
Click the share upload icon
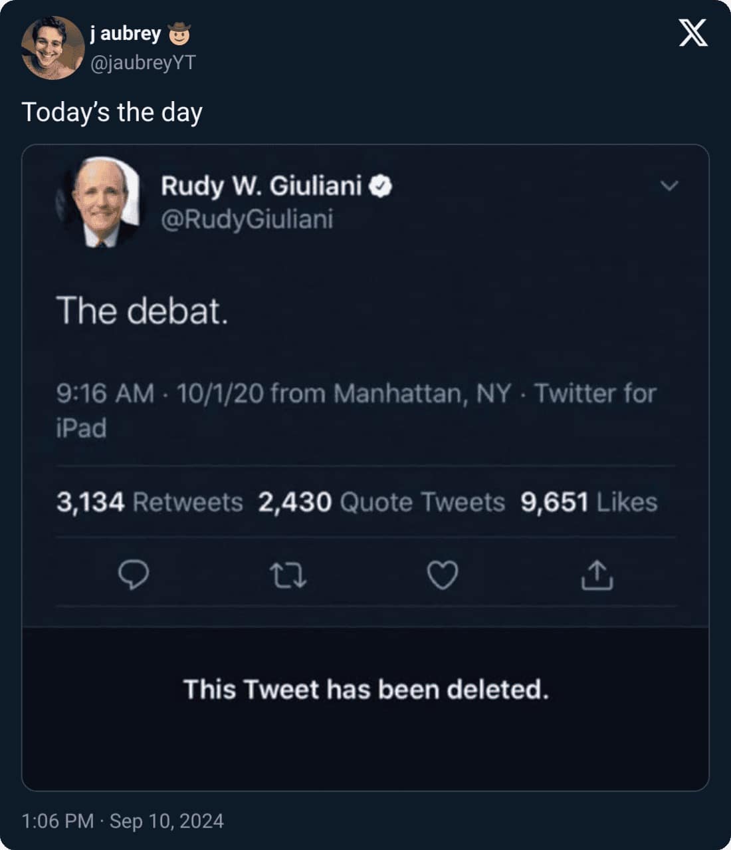click(597, 575)
